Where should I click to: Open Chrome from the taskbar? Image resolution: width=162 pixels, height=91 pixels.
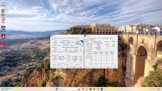point(94,89)
